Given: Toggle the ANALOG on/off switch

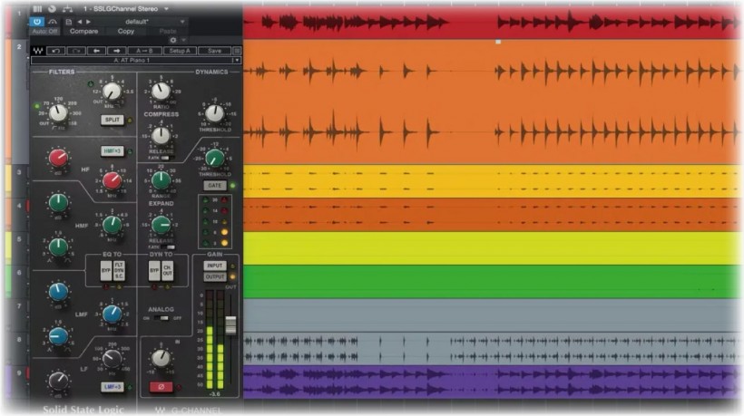Looking at the screenshot, I should tap(162, 318).
